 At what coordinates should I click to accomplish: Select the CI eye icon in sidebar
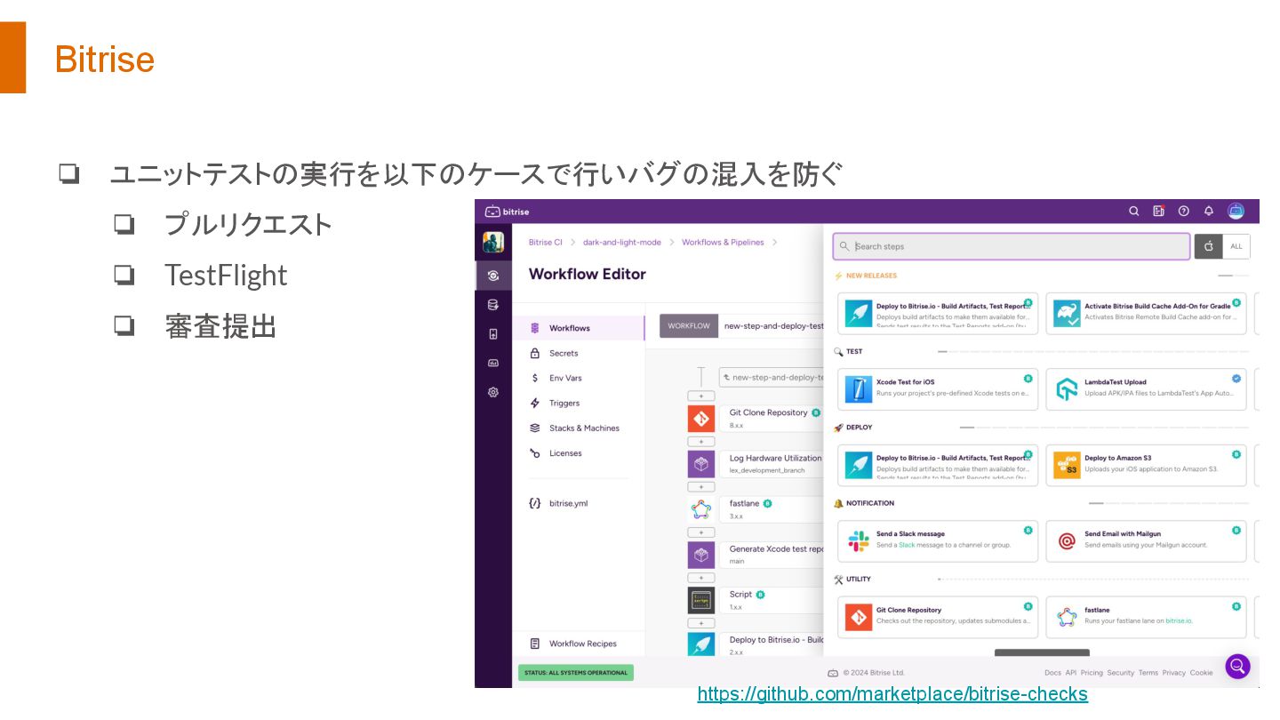coord(493,276)
